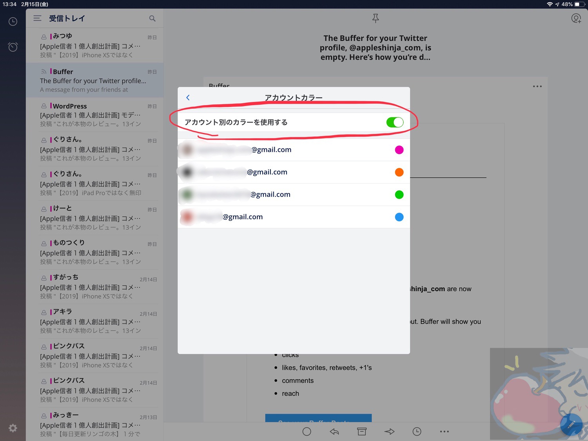Toggle the account-specific color switch
The width and height of the screenshot is (588, 441).
395,122
